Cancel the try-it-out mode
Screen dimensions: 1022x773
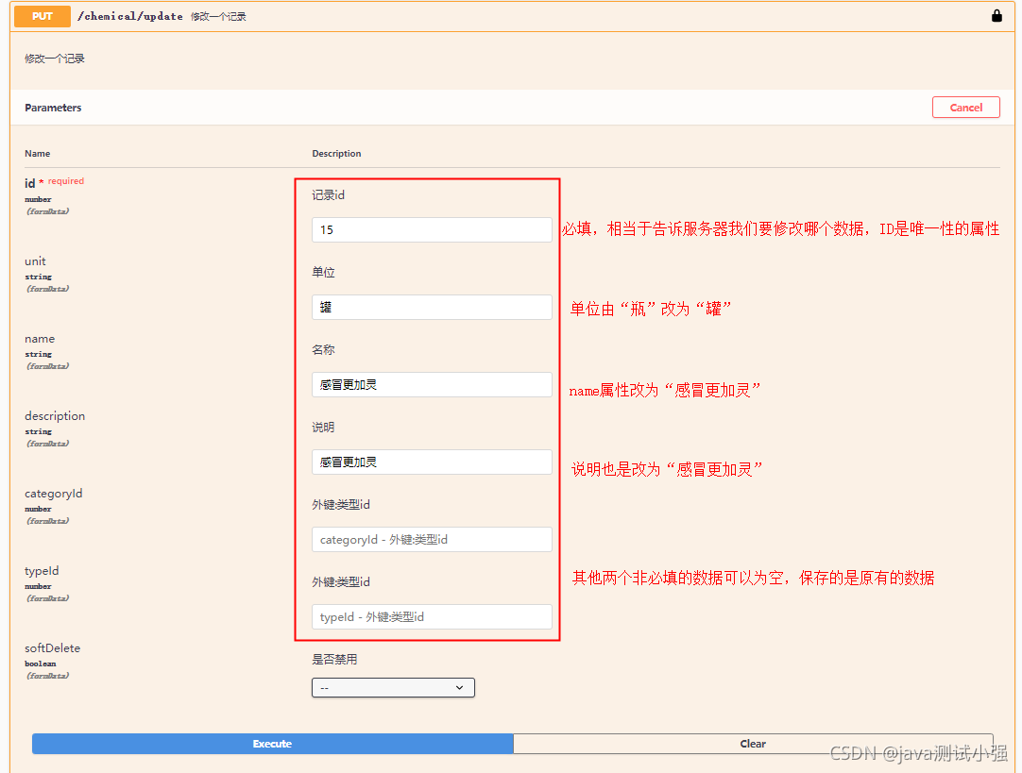point(965,108)
